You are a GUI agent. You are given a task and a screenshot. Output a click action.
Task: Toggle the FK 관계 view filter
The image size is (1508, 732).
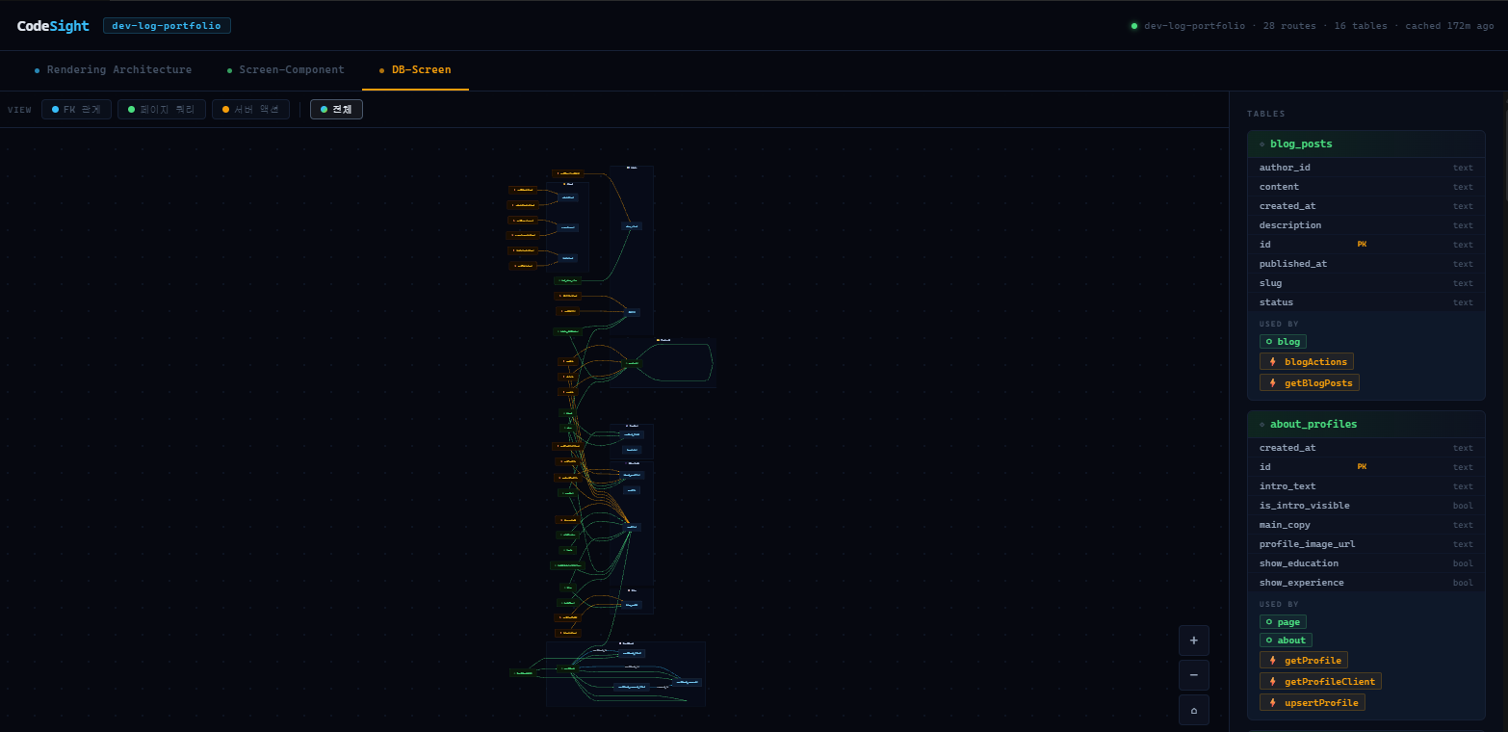click(x=76, y=110)
